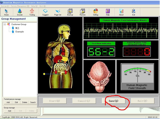
Task: Open Page Set from toolbar
Action: click(58, 12)
